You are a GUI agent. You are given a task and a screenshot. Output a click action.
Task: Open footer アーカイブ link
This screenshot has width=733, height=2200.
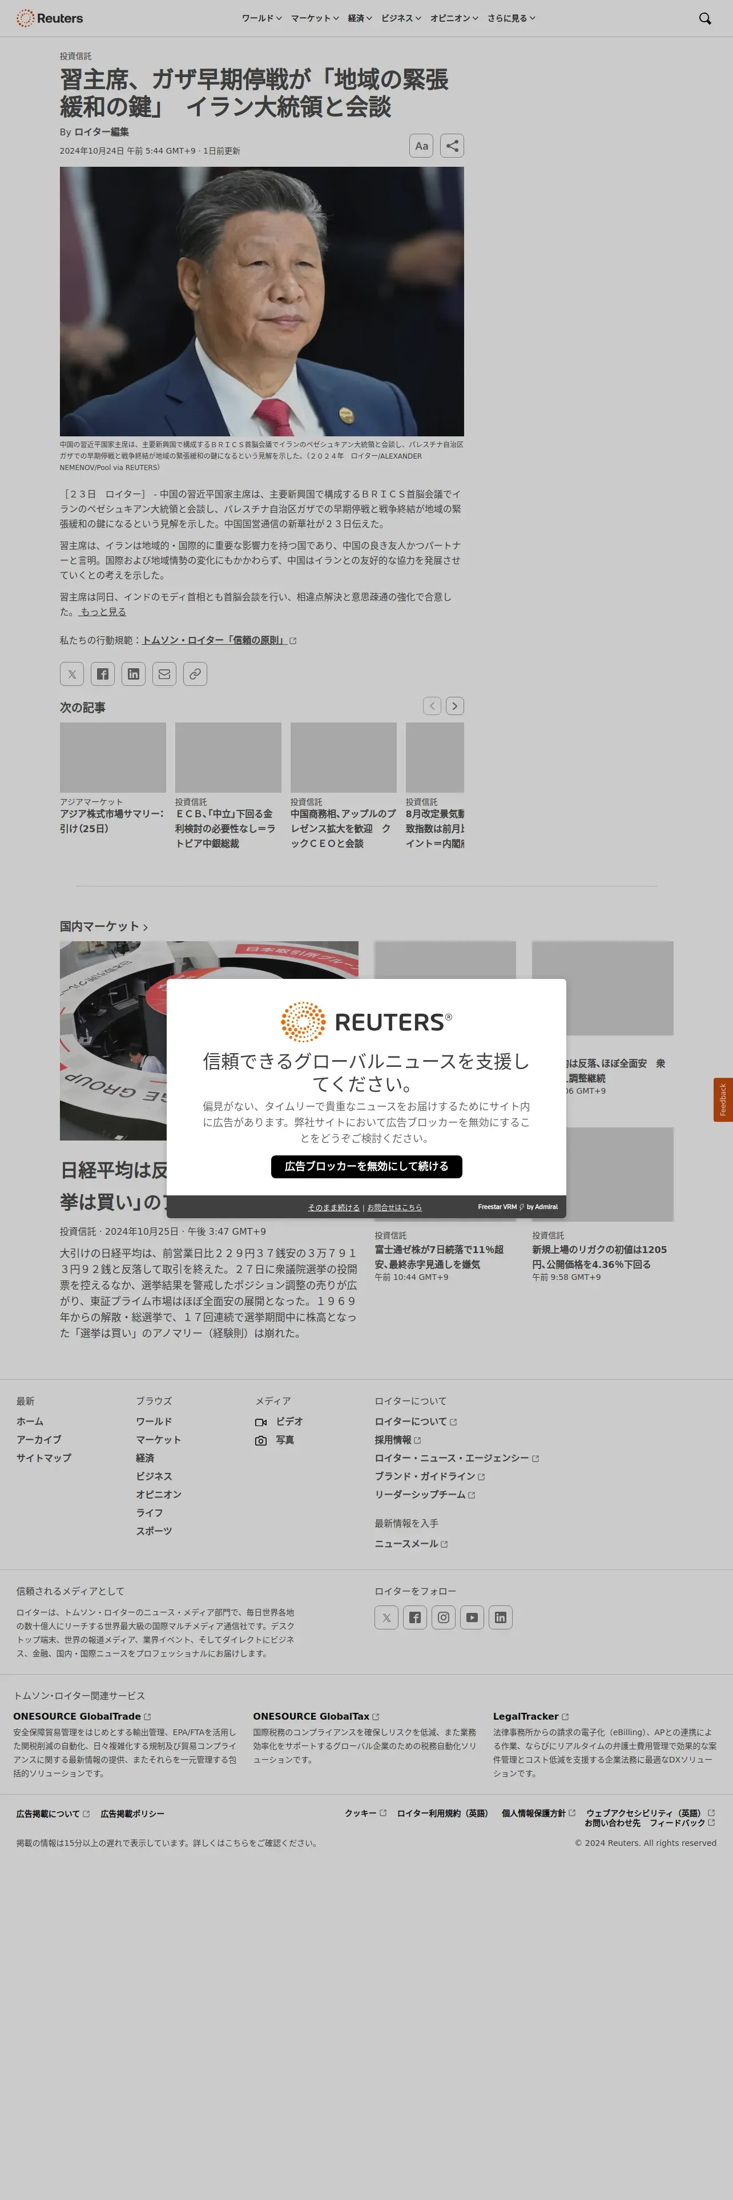click(x=38, y=1439)
